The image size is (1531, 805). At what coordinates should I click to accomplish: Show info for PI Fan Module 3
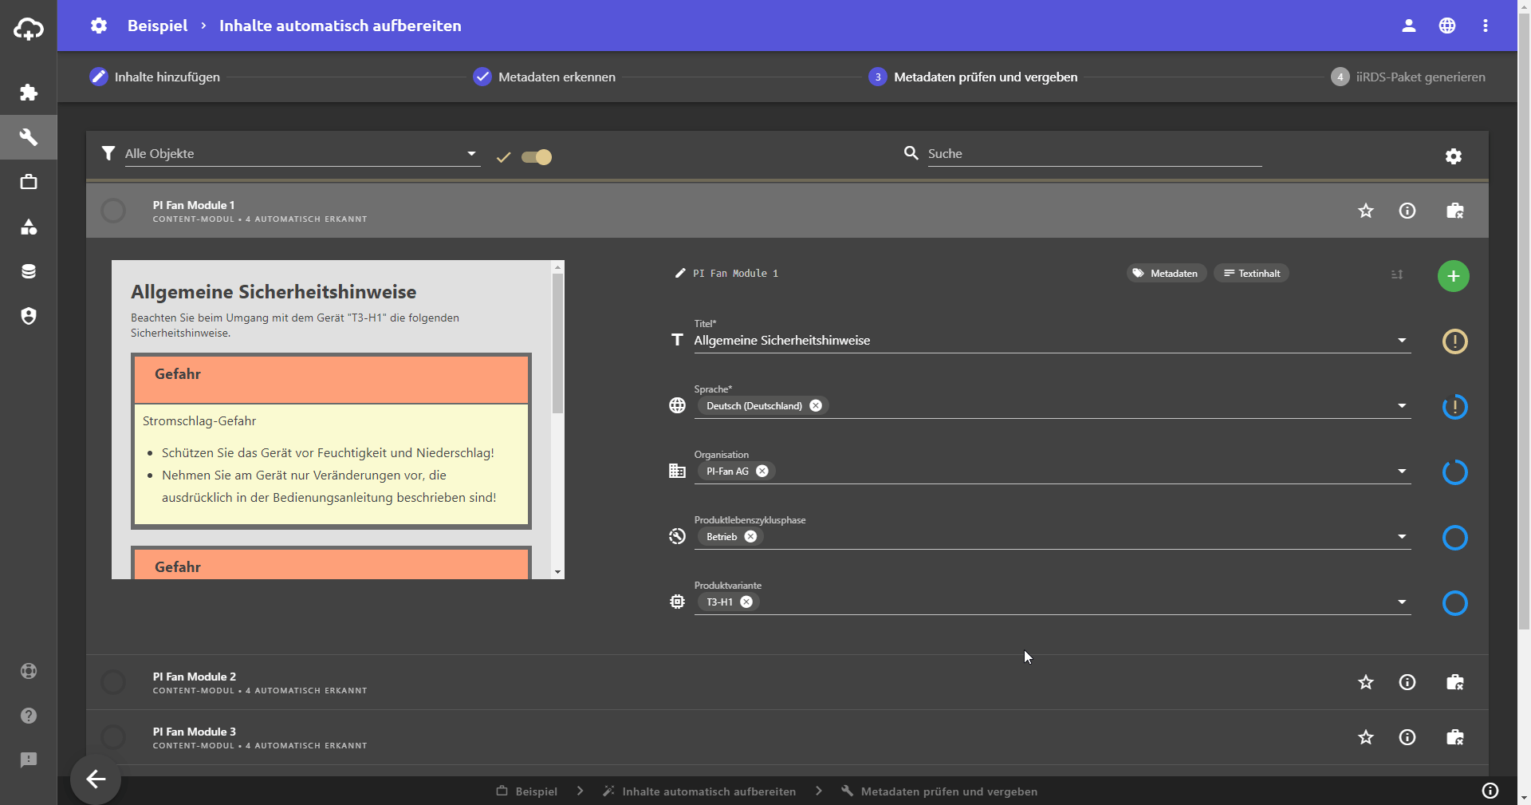(x=1407, y=737)
